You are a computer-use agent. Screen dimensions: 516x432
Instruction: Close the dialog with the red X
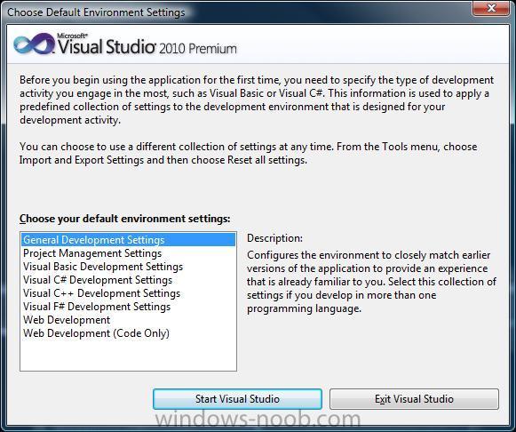point(491,8)
